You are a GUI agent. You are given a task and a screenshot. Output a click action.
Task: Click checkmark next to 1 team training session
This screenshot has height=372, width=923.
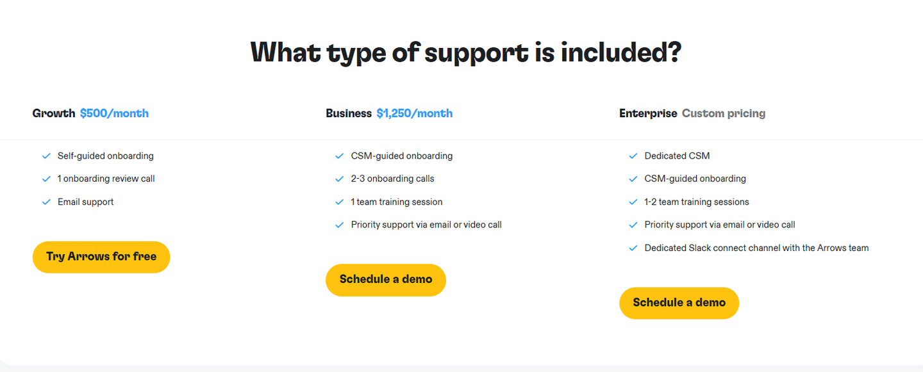340,202
